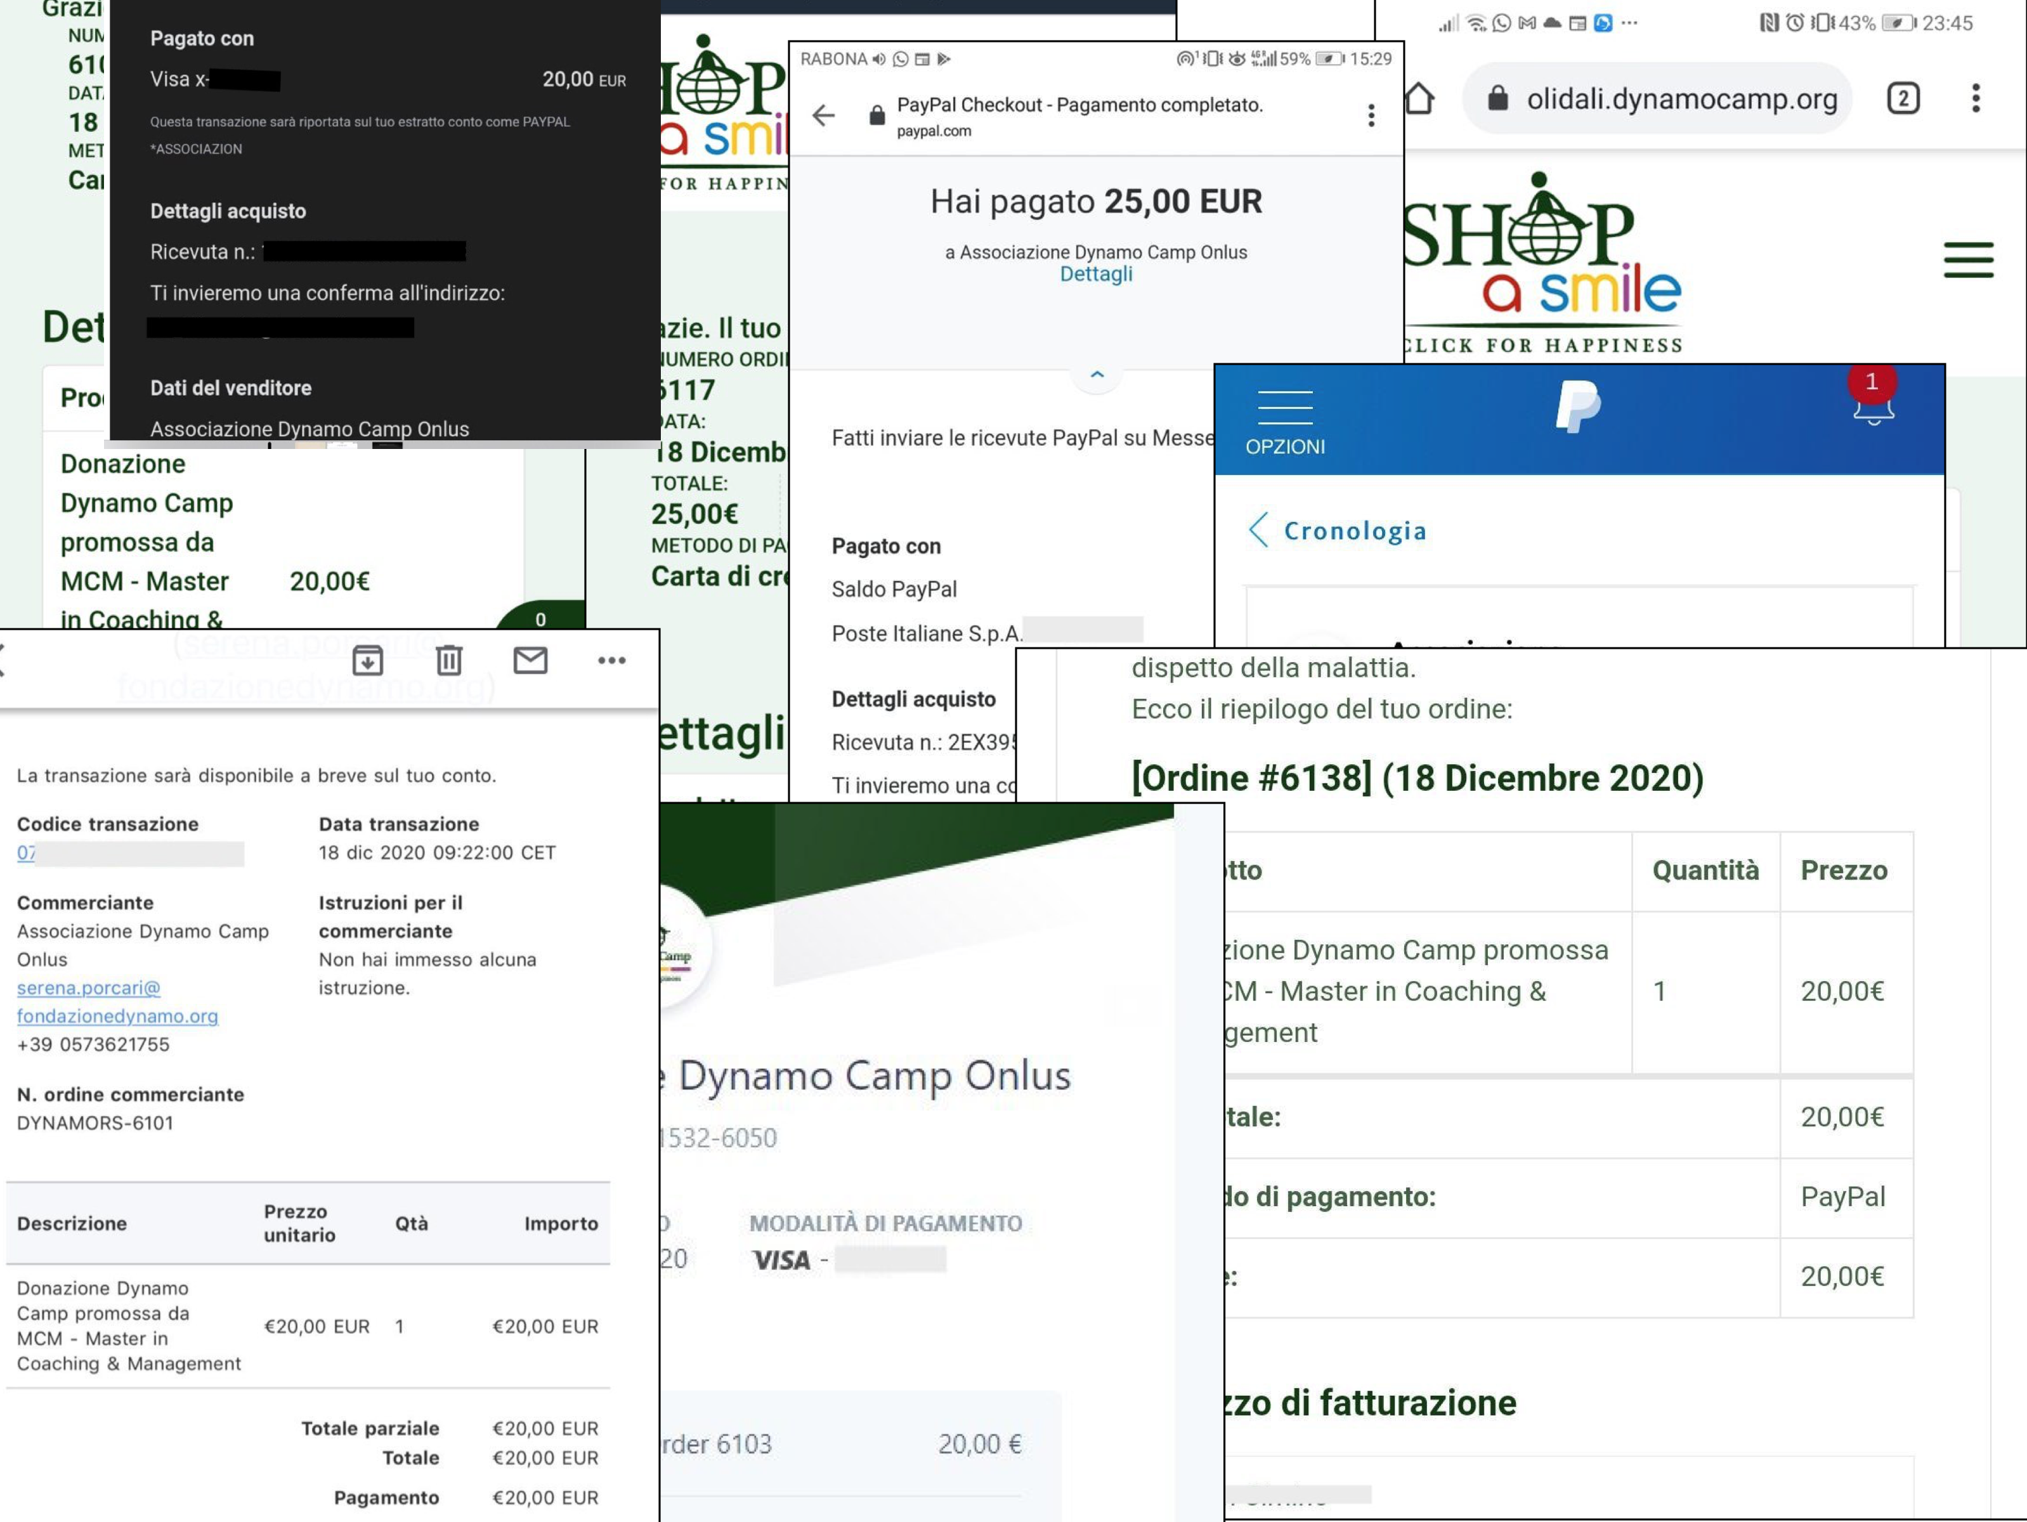
Task: Collapse the payment details chevron
Action: tap(1097, 375)
